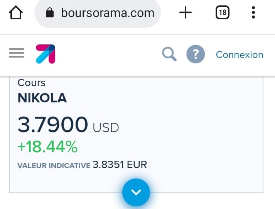Expand the quote card with blue chevron
The image size is (275, 209).
136,192
